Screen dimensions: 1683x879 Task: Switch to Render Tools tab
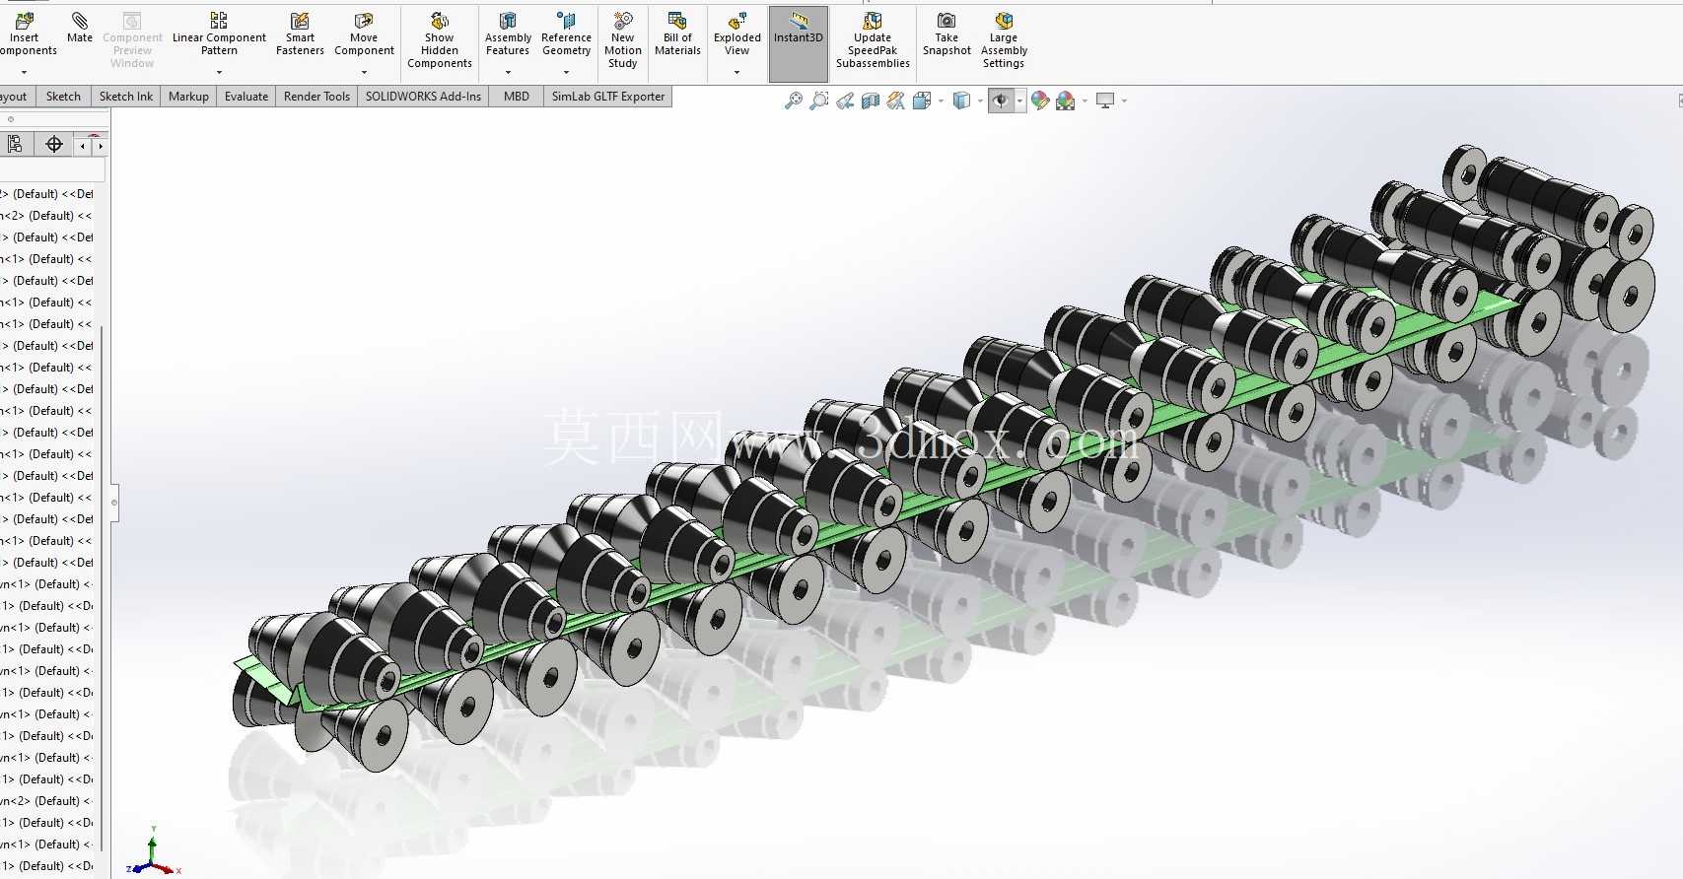316,97
